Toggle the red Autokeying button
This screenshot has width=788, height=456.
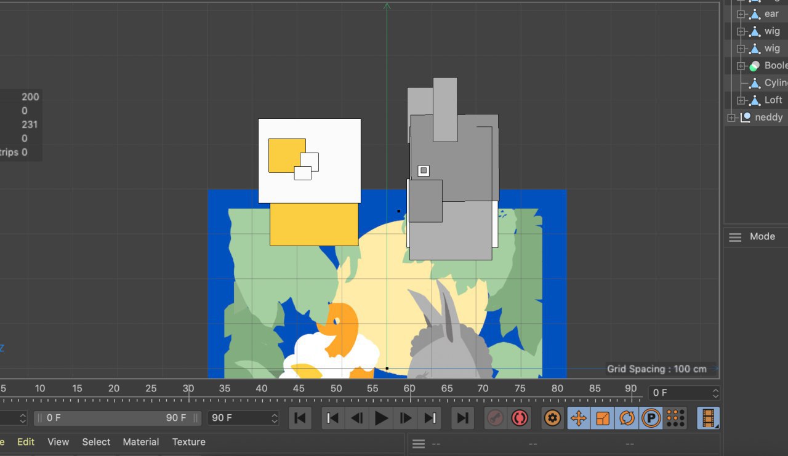point(520,418)
